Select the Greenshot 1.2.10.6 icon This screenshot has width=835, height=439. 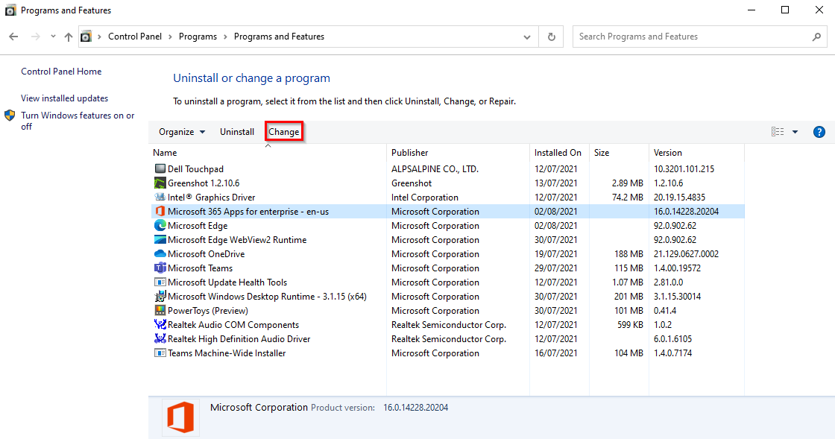point(160,183)
